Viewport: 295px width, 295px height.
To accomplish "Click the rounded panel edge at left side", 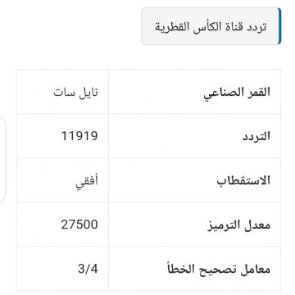I will (2, 159).
